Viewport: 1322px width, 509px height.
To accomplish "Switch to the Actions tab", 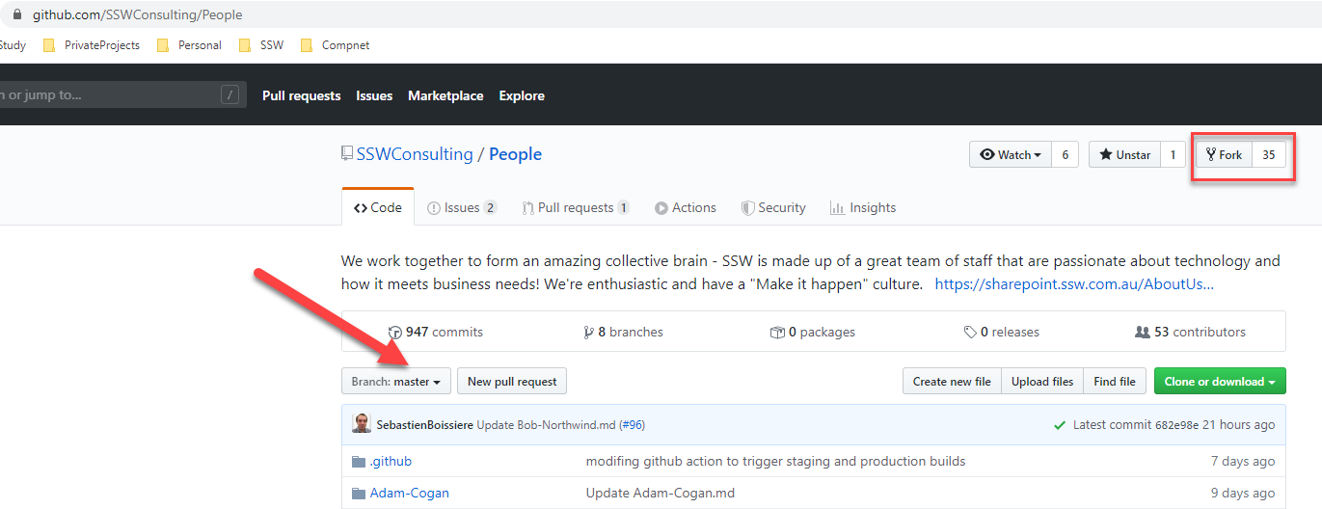I will [685, 207].
